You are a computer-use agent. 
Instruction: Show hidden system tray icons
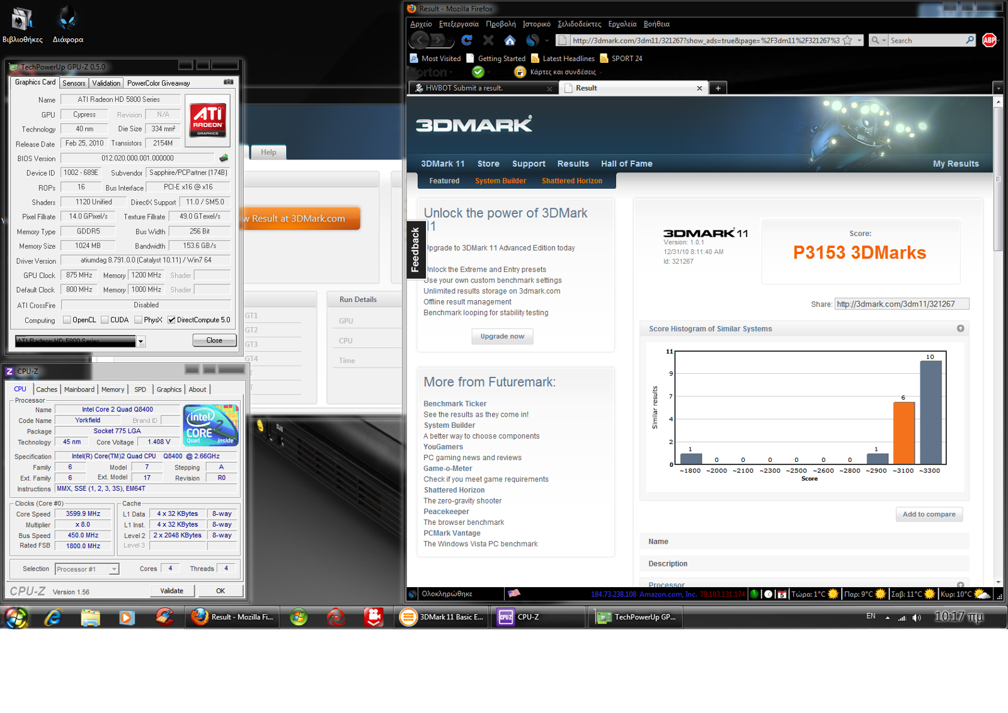[888, 617]
